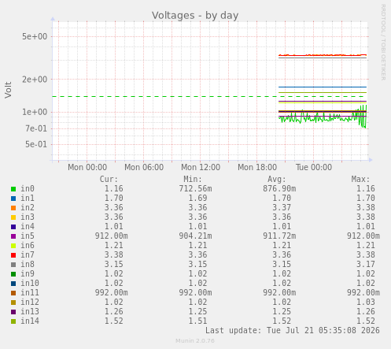
Task: Select the 'in12' legend label
Action: pos(30,302)
